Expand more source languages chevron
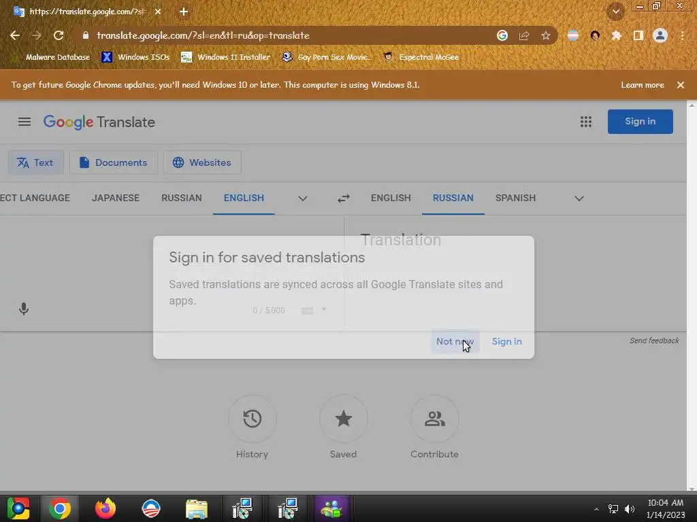 coord(303,198)
